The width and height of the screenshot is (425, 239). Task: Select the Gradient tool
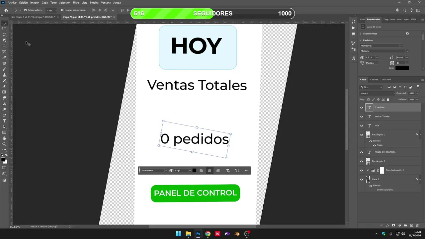(4, 92)
